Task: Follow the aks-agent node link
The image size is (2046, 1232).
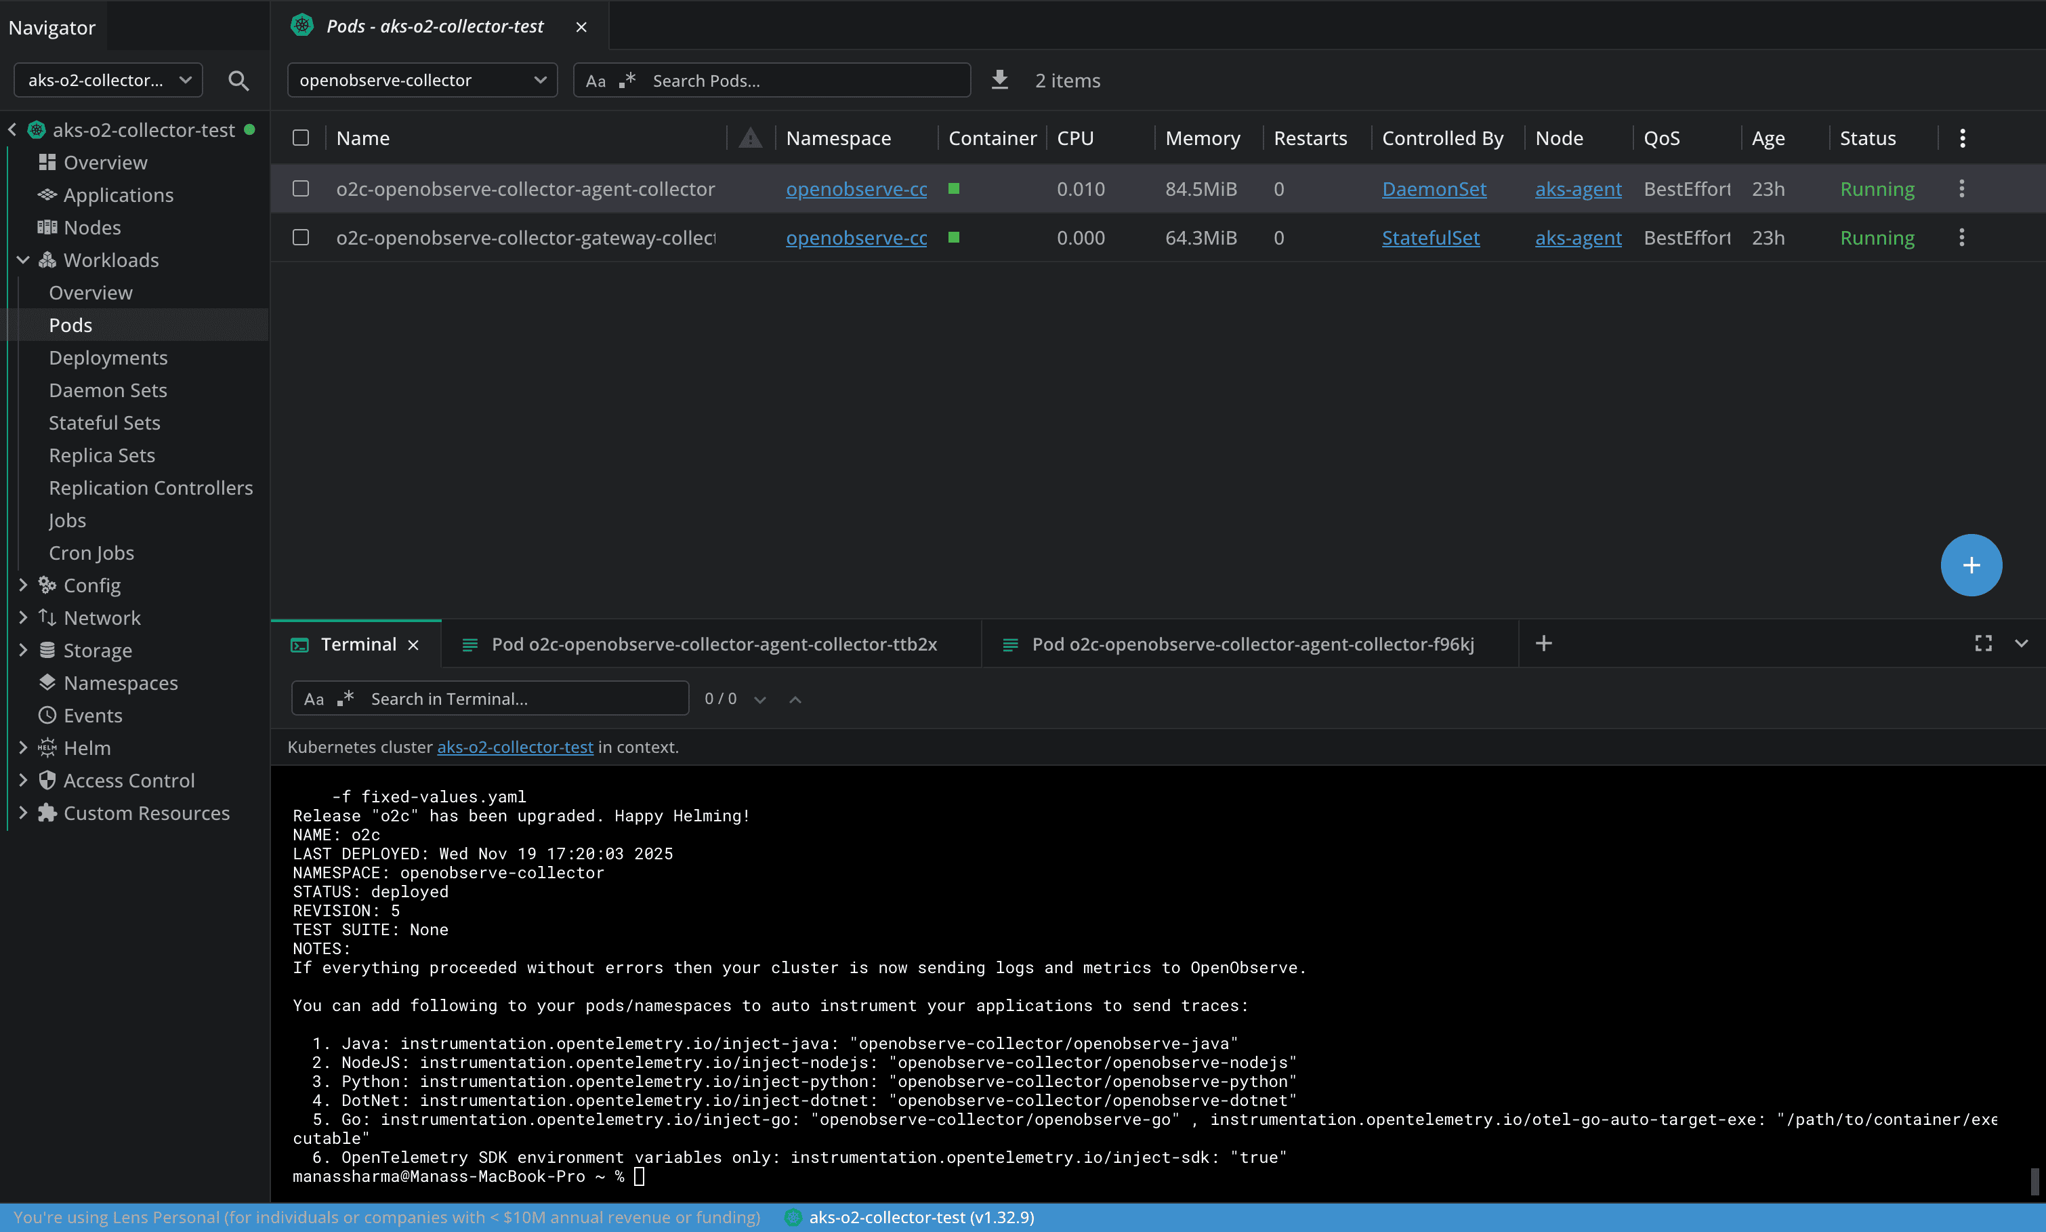Action: pos(1577,188)
